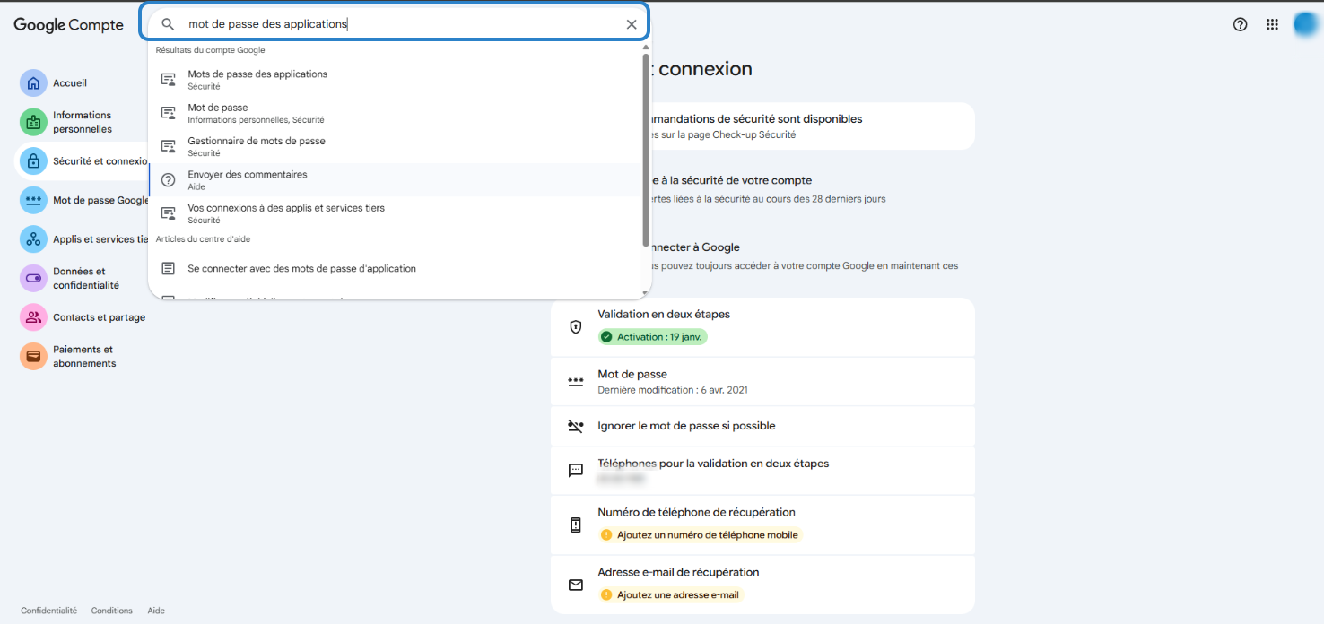The width and height of the screenshot is (1324, 624).
Task: Open help article Se connecter avec des mots de passe d'application
Action: tap(396, 268)
